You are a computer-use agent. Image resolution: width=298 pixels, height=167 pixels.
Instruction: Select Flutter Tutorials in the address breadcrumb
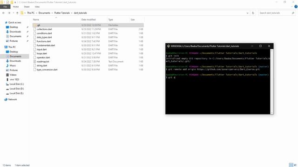(62, 13)
